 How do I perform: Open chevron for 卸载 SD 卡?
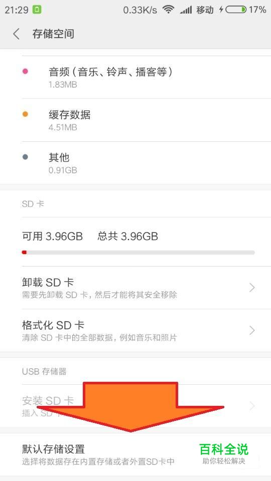pos(252,288)
